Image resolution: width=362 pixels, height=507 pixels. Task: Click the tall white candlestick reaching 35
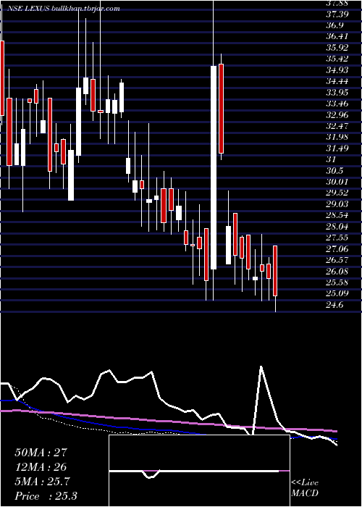214,167
